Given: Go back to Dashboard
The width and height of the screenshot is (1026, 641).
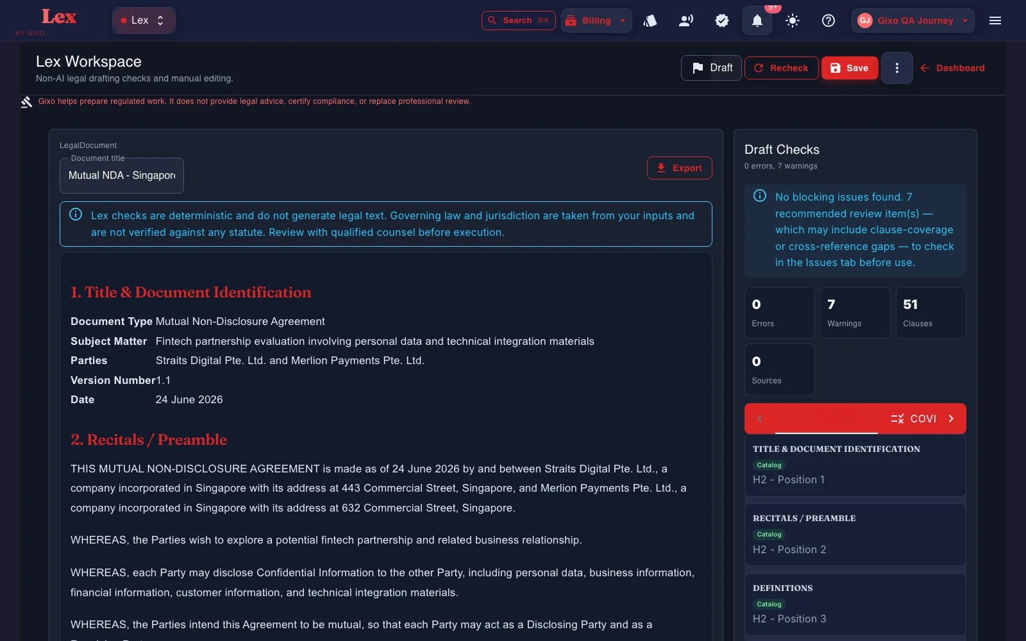Looking at the screenshot, I should (x=952, y=68).
